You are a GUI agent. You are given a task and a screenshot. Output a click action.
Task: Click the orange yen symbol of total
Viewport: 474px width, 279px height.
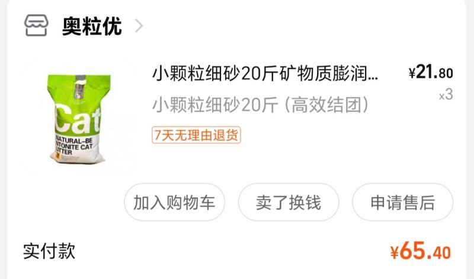click(394, 253)
